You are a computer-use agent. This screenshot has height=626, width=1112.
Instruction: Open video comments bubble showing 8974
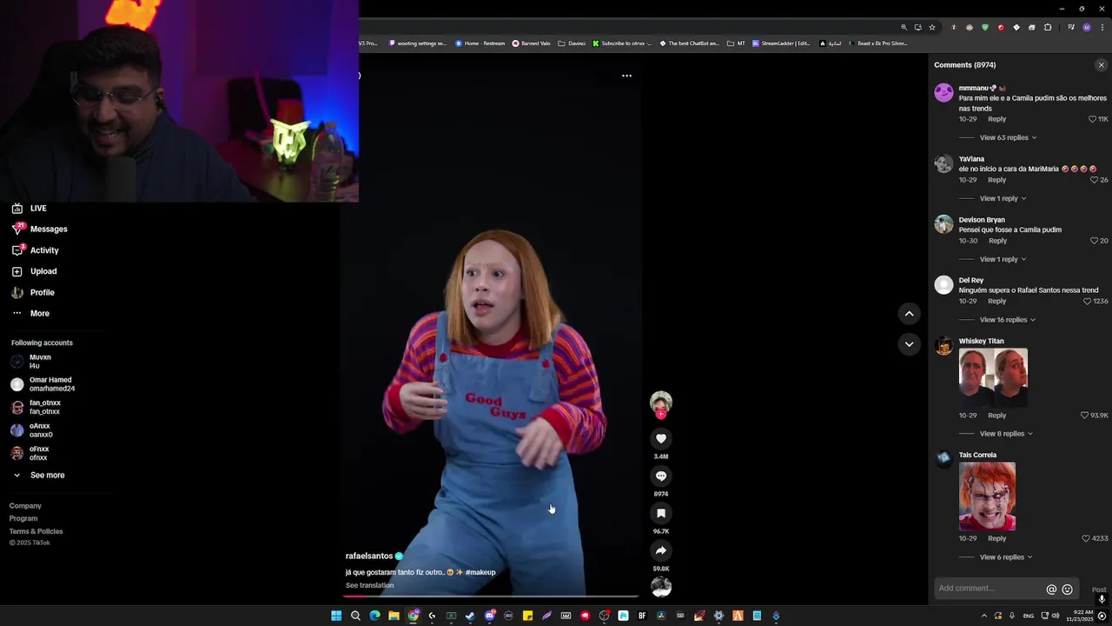coord(661,476)
